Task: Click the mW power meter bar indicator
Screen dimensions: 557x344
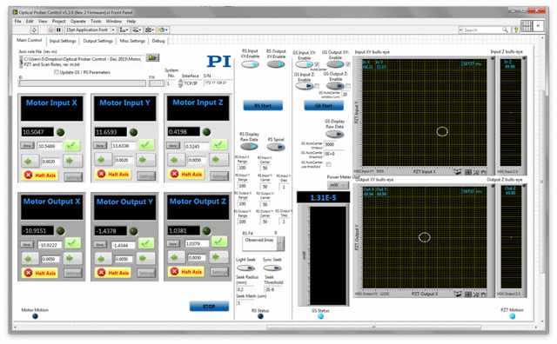Action: [327, 255]
